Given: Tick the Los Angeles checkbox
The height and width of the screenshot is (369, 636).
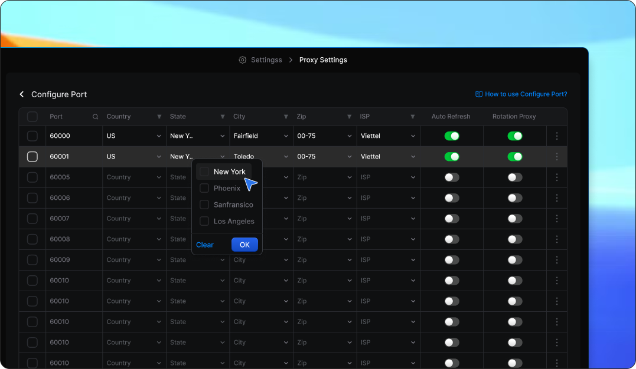Looking at the screenshot, I should [x=204, y=221].
